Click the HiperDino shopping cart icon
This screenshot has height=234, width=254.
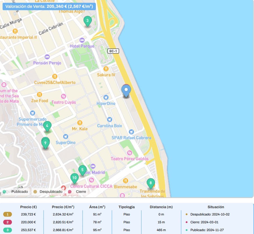(x=106, y=97)
